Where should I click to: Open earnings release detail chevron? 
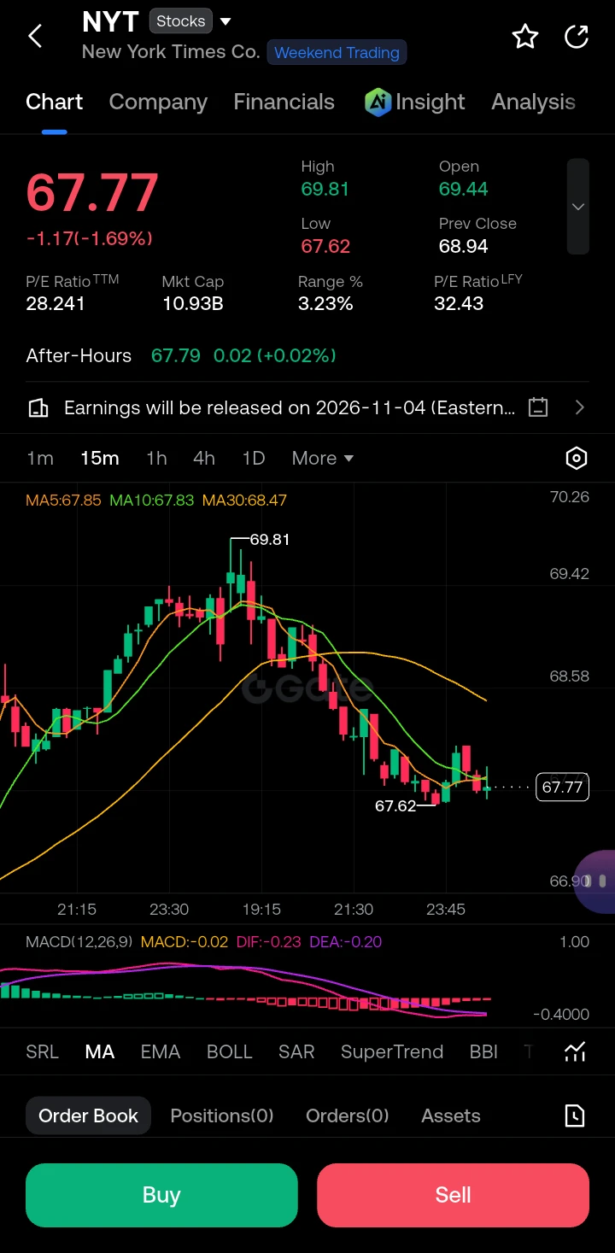[x=580, y=407]
